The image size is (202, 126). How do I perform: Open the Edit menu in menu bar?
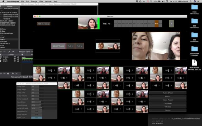25,2
